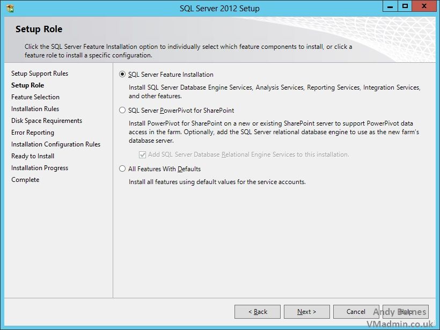Image resolution: width=440 pixels, height=330 pixels.
Task: Go to Setup Support Rules step
Action: click(40, 74)
